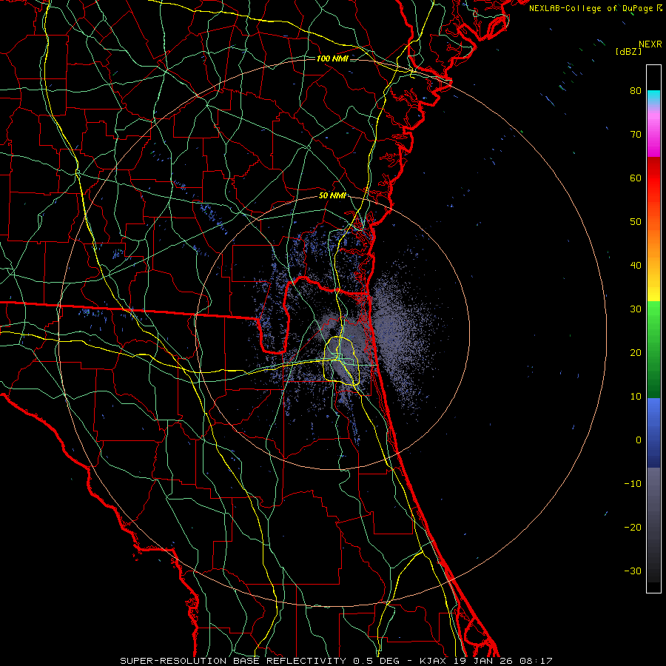Click the [dBZ] units label
Image resolution: width=666 pixels, height=666 pixels.
point(628,51)
